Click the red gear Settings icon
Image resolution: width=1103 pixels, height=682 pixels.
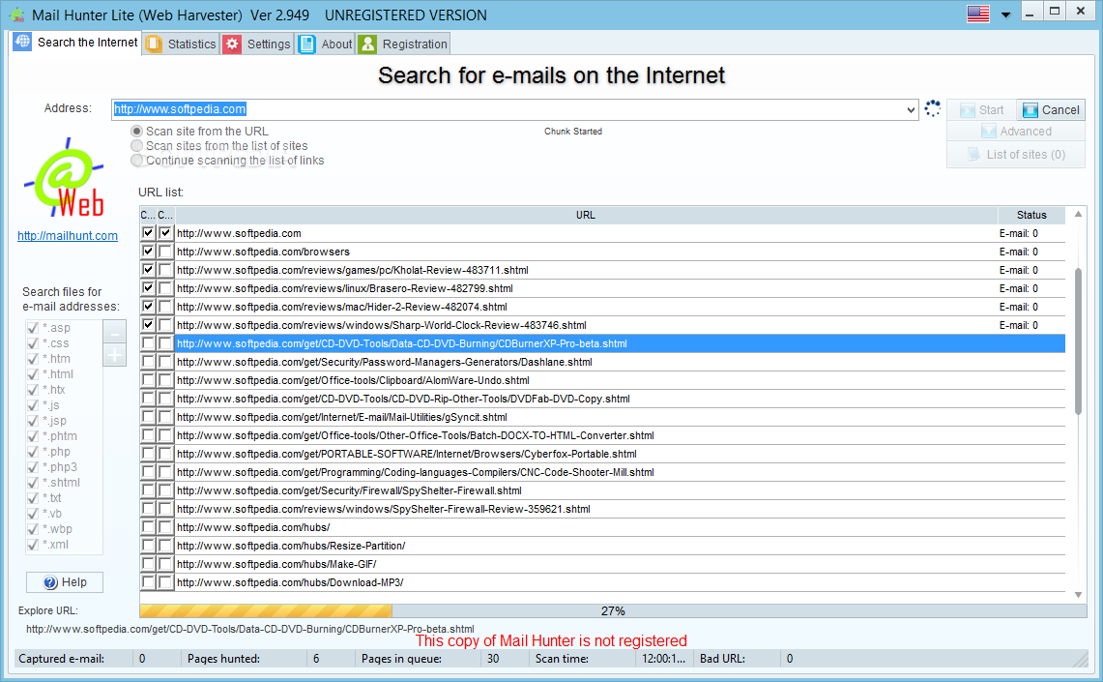point(232,44)
